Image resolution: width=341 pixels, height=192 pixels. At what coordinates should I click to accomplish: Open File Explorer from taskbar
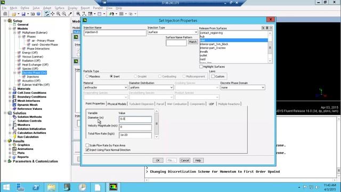click(51, 187)
